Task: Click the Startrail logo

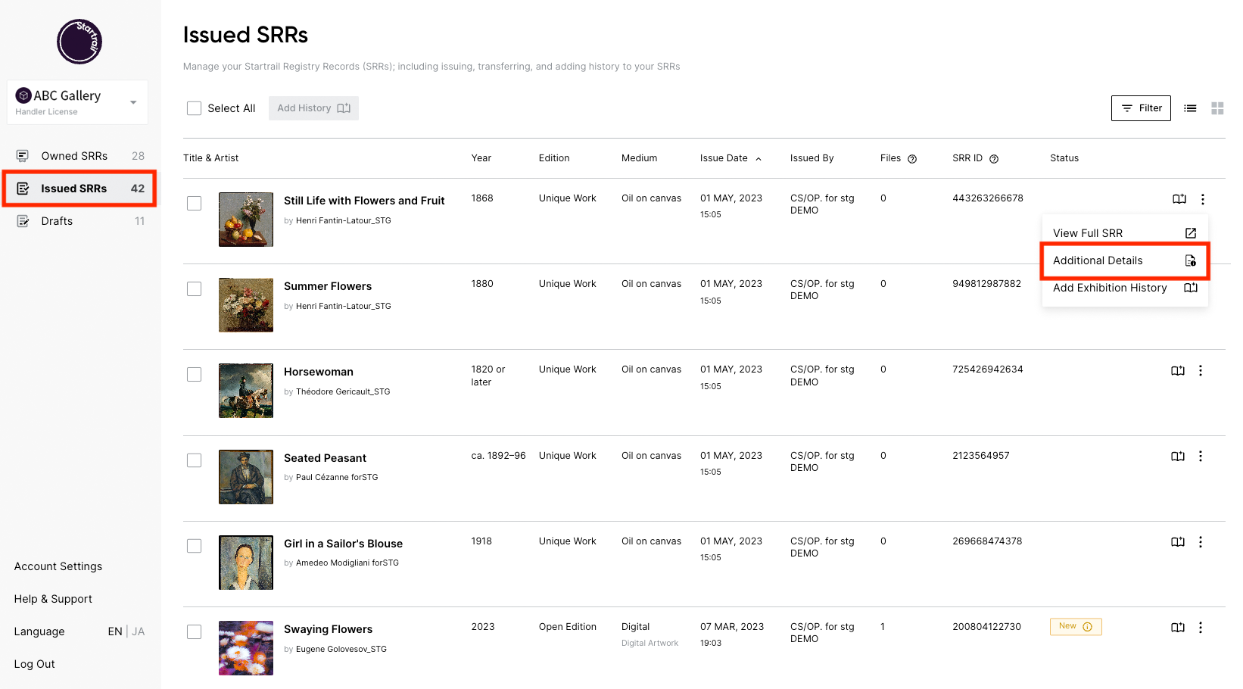Action: [x=79, y=42]
